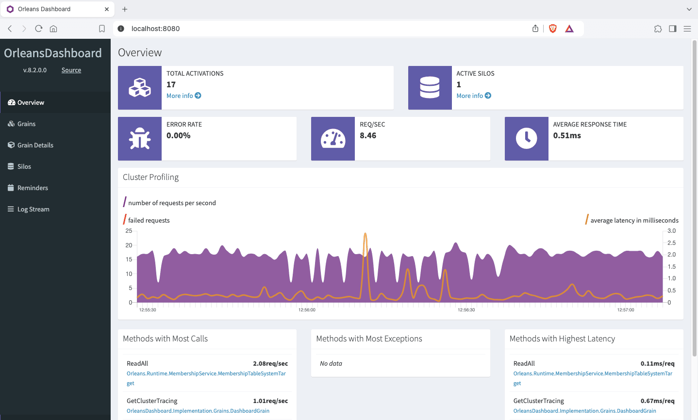This screenshot has height=420, width=698.
Task: Toggle the browser sidebar panel
Action: [673, 29]
